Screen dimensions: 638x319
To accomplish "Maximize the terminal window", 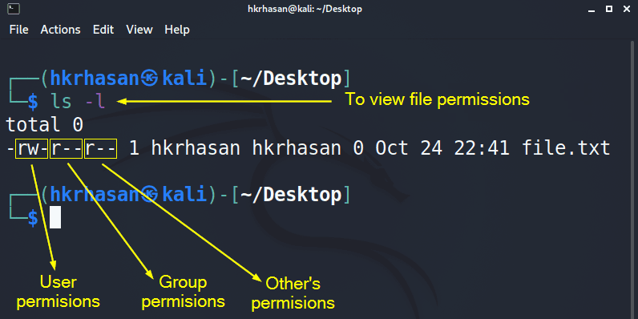I will (x=609, y=9).
